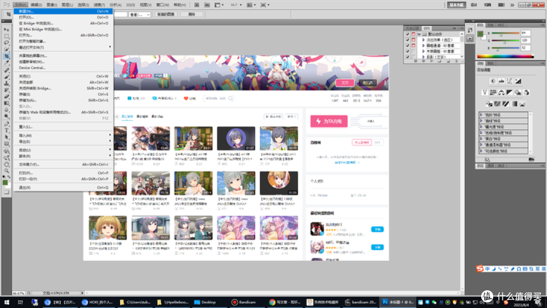Viewport: 547px width, 308px height.
Task: Select the Clone Stamp tool
Action: tap(7, 83)
